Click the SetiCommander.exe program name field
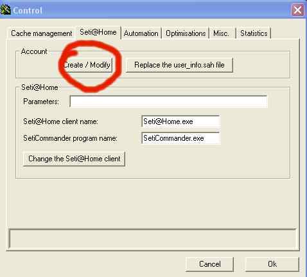The width and height of the screenshot is (307, 277). pos(181,138)
